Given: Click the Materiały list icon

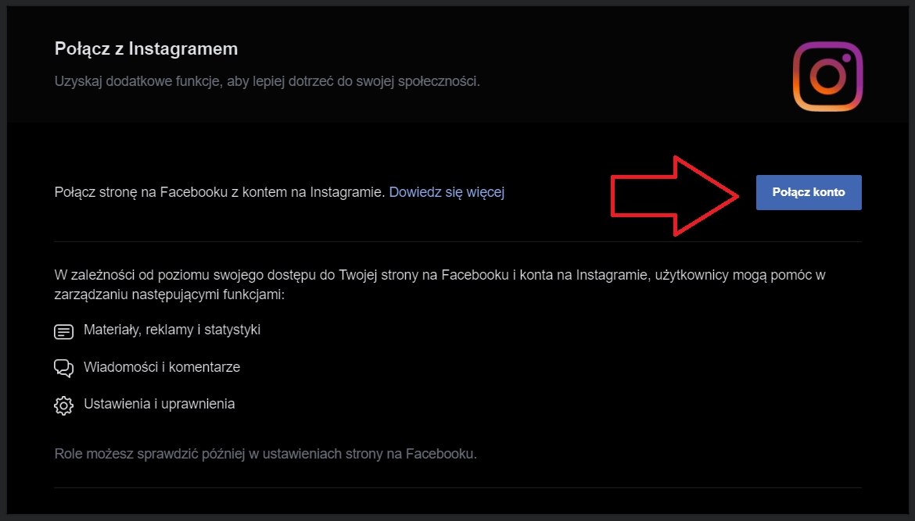Looking at the screenshot, I should 63,331.
